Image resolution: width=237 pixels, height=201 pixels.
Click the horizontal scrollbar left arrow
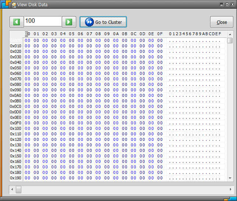pyautogui.click(x=12, y=190)
